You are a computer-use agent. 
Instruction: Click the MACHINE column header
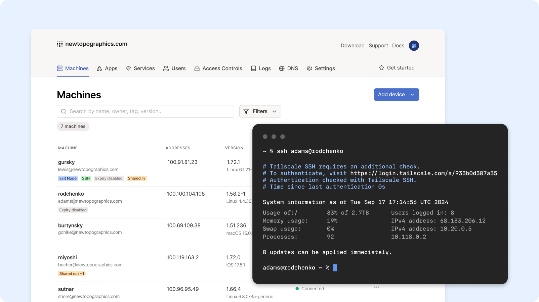click(68, 148)
